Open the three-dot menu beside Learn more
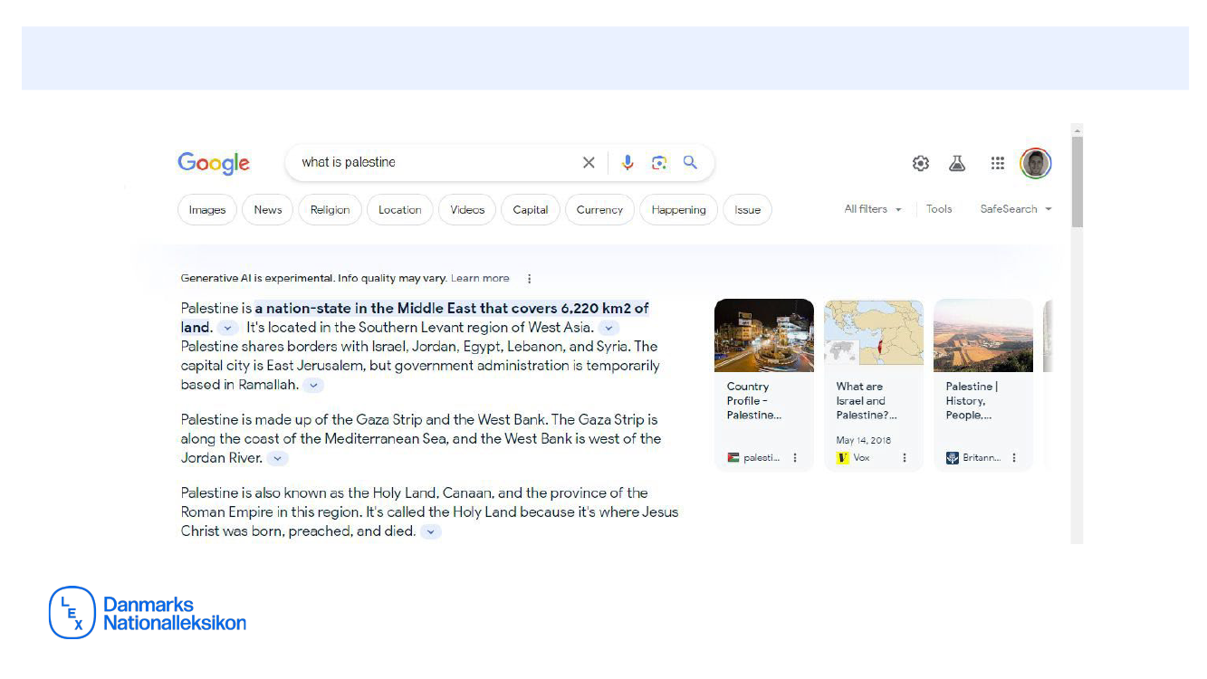 click(530, 279)
